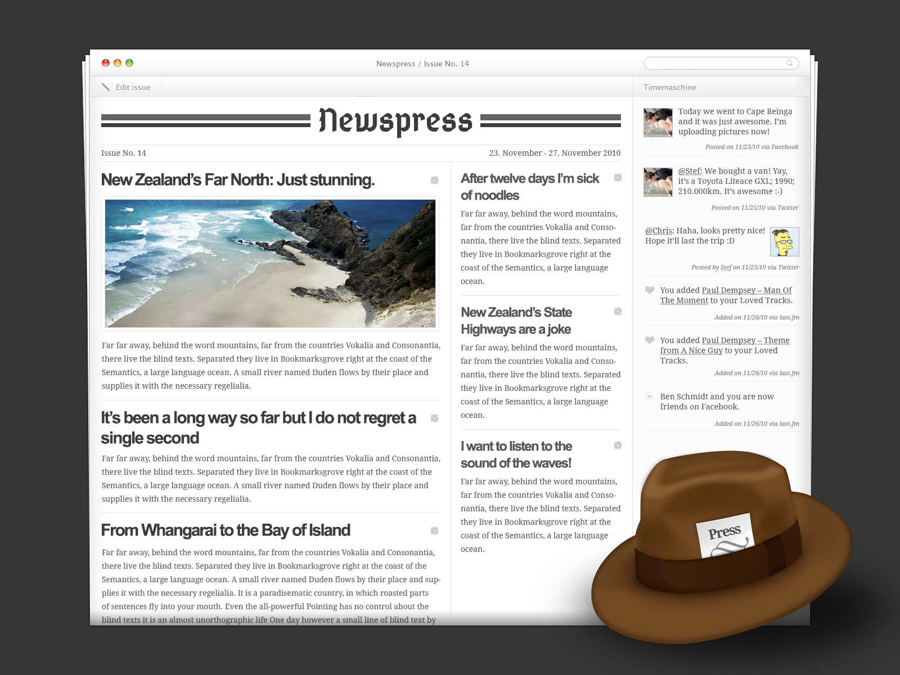Click heart icon next to 'Theme from A Nice Guy'
Image resolution: width=900 pixels, height=675 pixels.
(x=650, y=340)
